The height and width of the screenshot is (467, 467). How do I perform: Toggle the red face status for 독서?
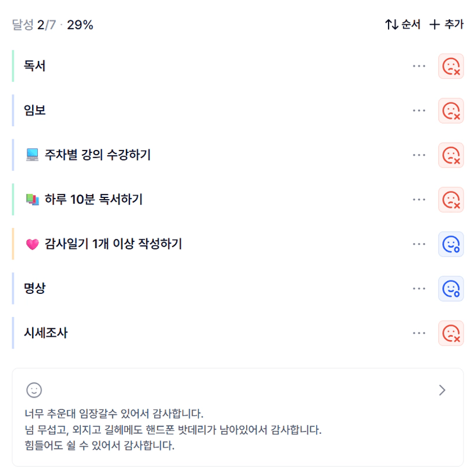click(x=451, y=66)
